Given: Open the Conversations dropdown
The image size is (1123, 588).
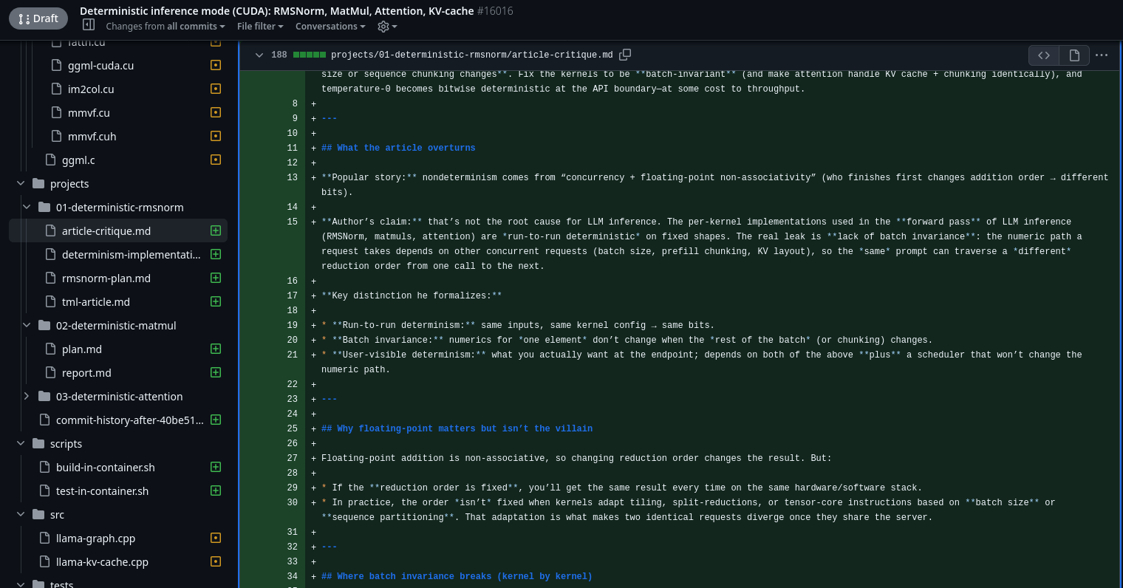Looking at the screenshot, I should coord(330,27).
